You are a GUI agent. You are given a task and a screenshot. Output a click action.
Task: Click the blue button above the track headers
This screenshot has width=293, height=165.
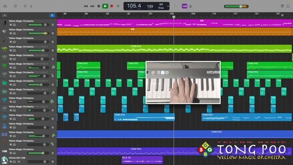point(52,15)
